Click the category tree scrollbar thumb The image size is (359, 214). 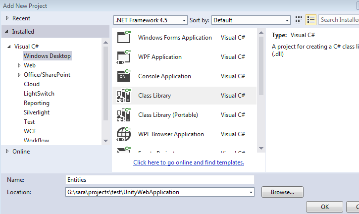105,83
